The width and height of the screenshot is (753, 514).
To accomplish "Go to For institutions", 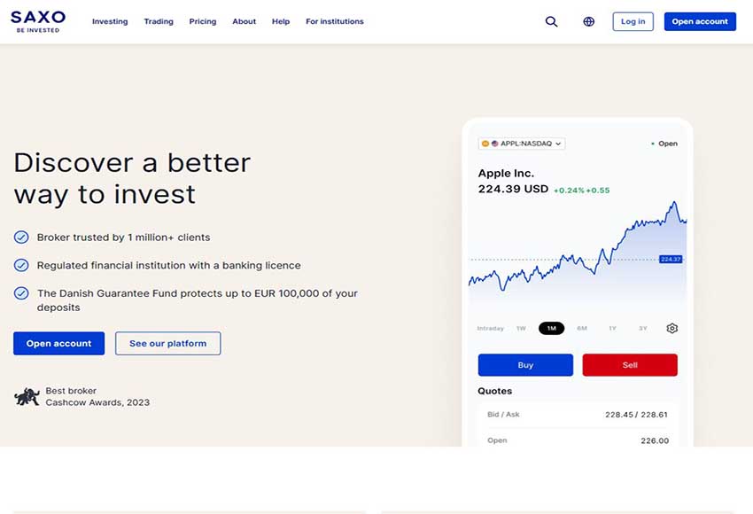I will pyautogui.click(x=334, y=21).
